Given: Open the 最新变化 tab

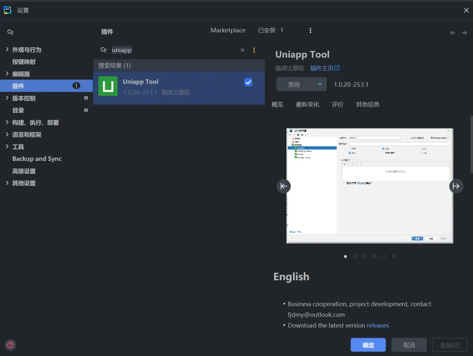Looking at the screenshot, I should tap(307, 104).
